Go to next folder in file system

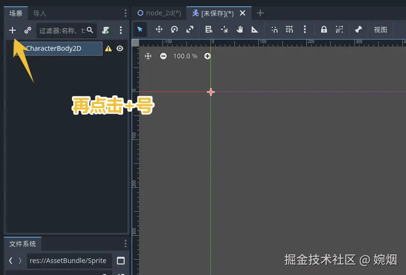20,261
